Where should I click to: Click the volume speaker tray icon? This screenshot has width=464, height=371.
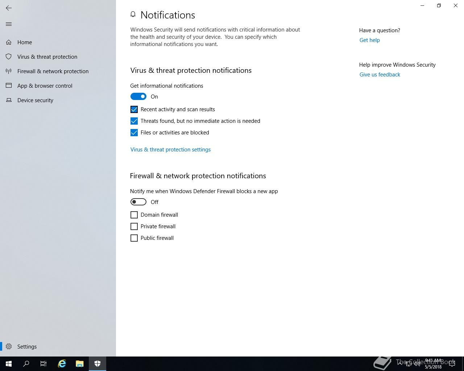pos(417,364)
